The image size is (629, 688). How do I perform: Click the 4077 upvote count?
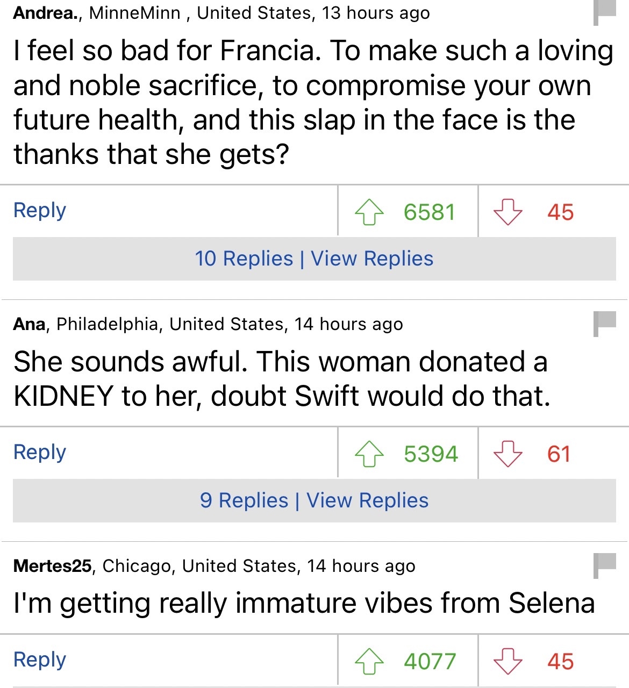[430, 662]
